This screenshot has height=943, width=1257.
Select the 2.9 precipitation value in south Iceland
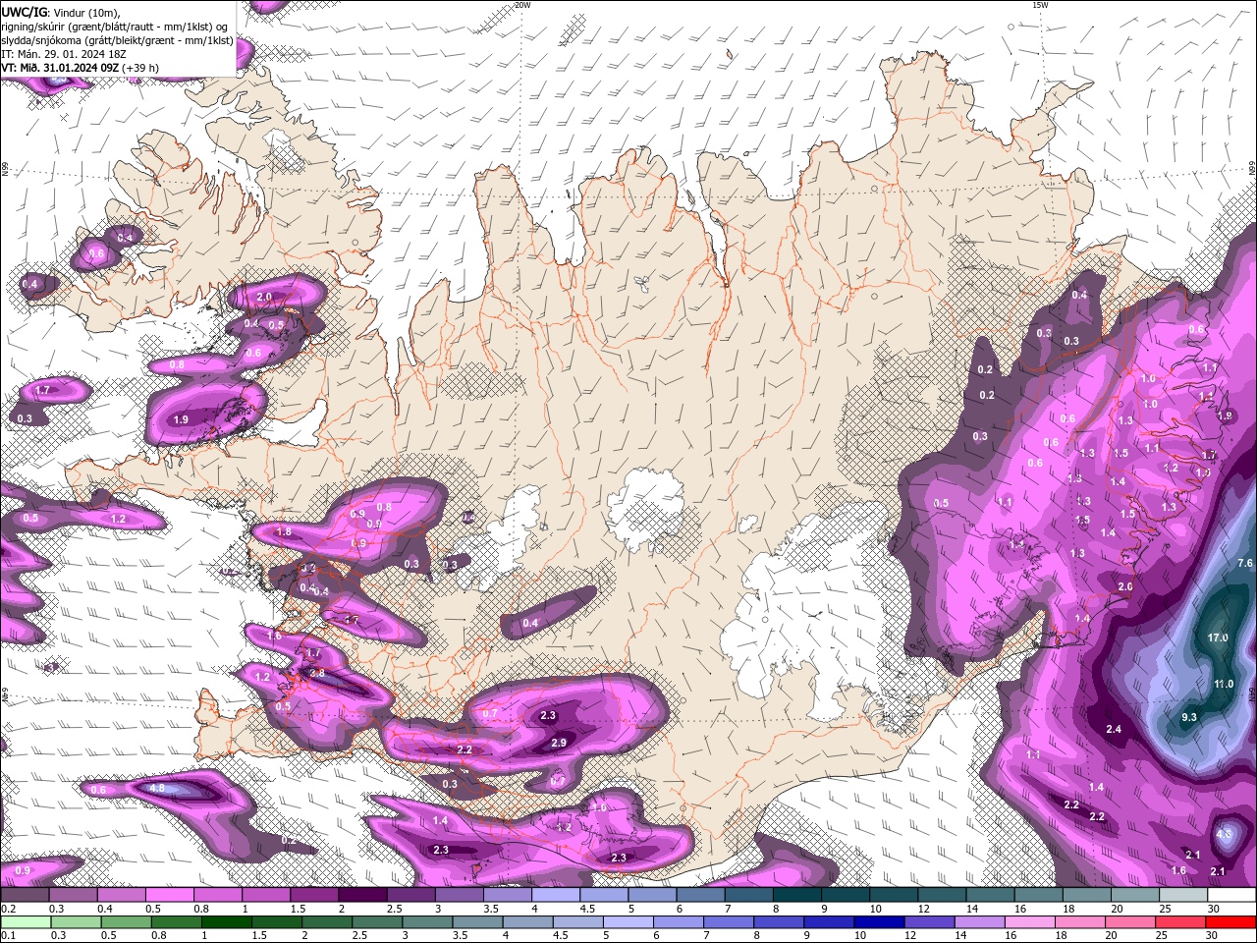tap(559, 743)
